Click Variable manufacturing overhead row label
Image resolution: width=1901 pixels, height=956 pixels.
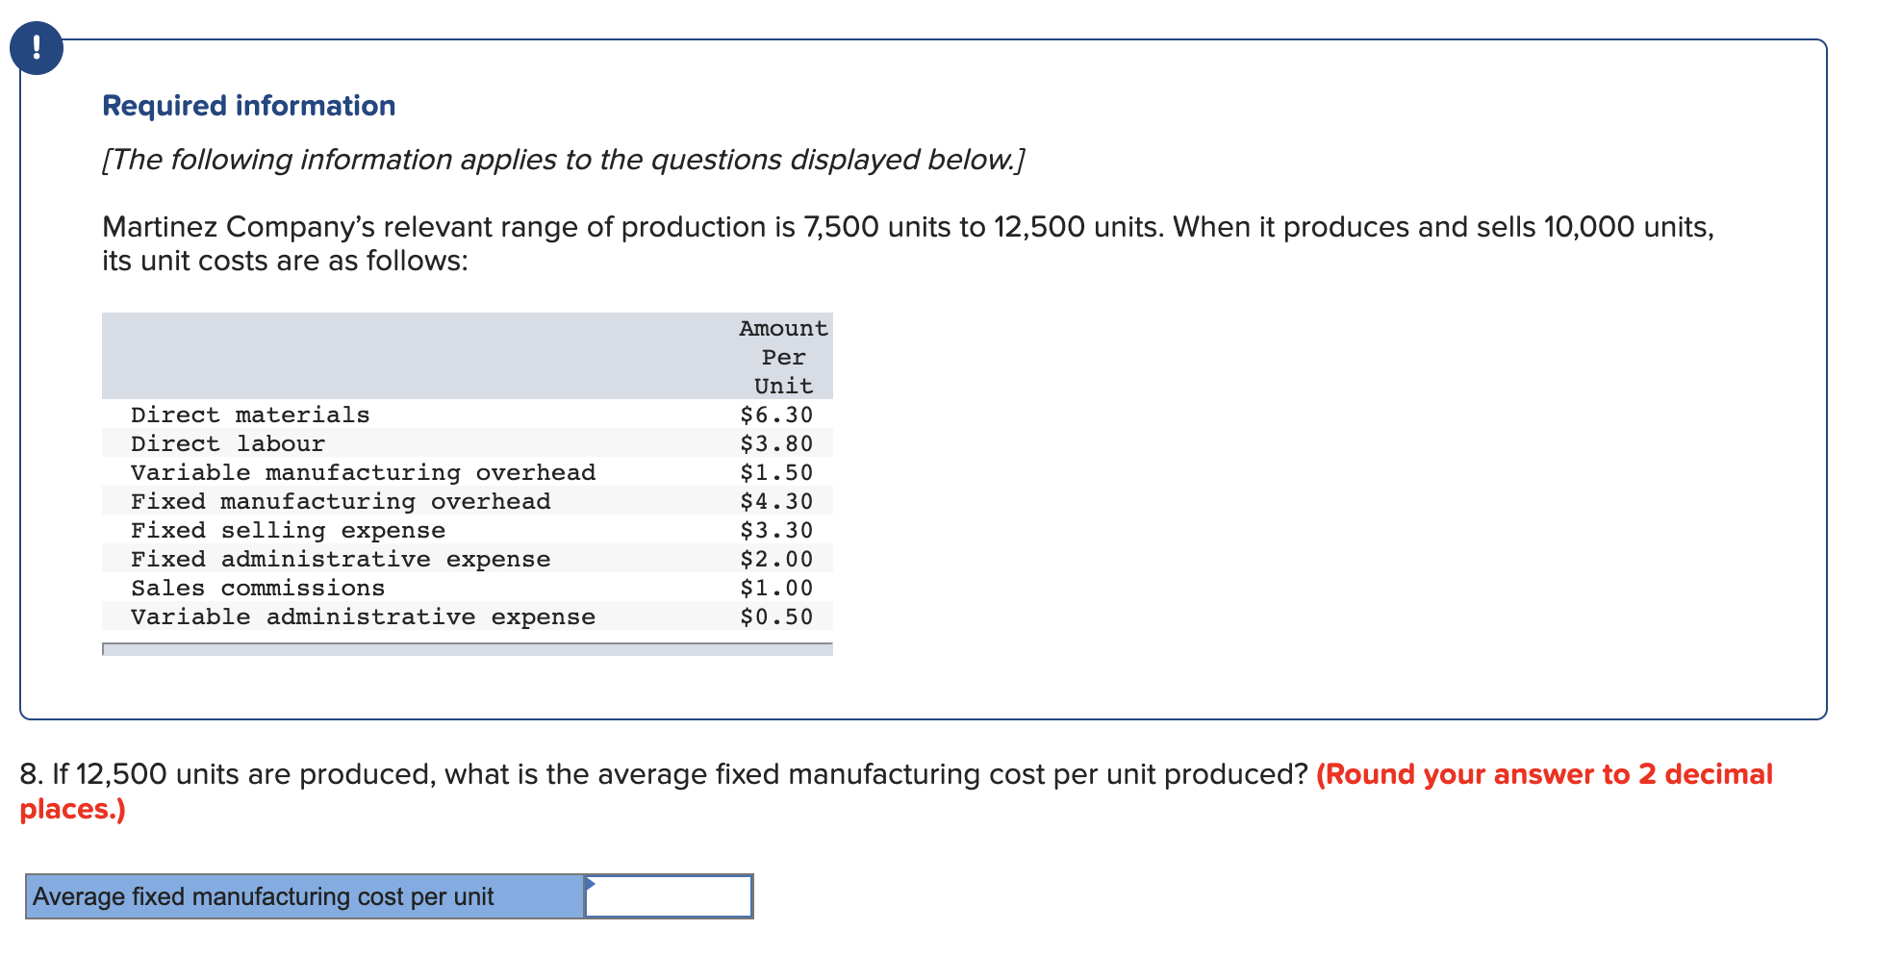coord(363,472)
